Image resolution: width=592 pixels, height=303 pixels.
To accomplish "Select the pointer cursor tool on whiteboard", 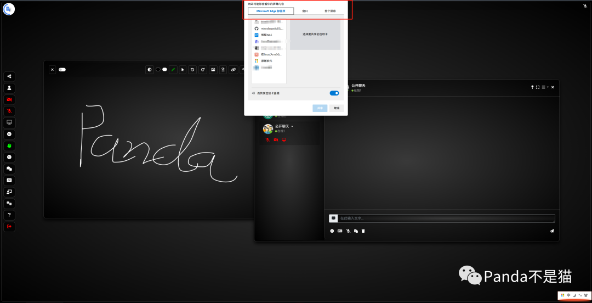I will point(183,70).
